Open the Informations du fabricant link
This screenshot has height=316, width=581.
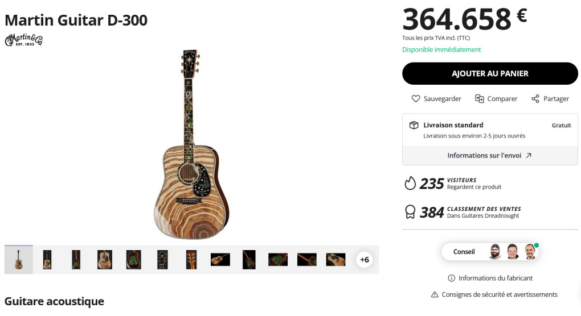(x=496, y=278)
